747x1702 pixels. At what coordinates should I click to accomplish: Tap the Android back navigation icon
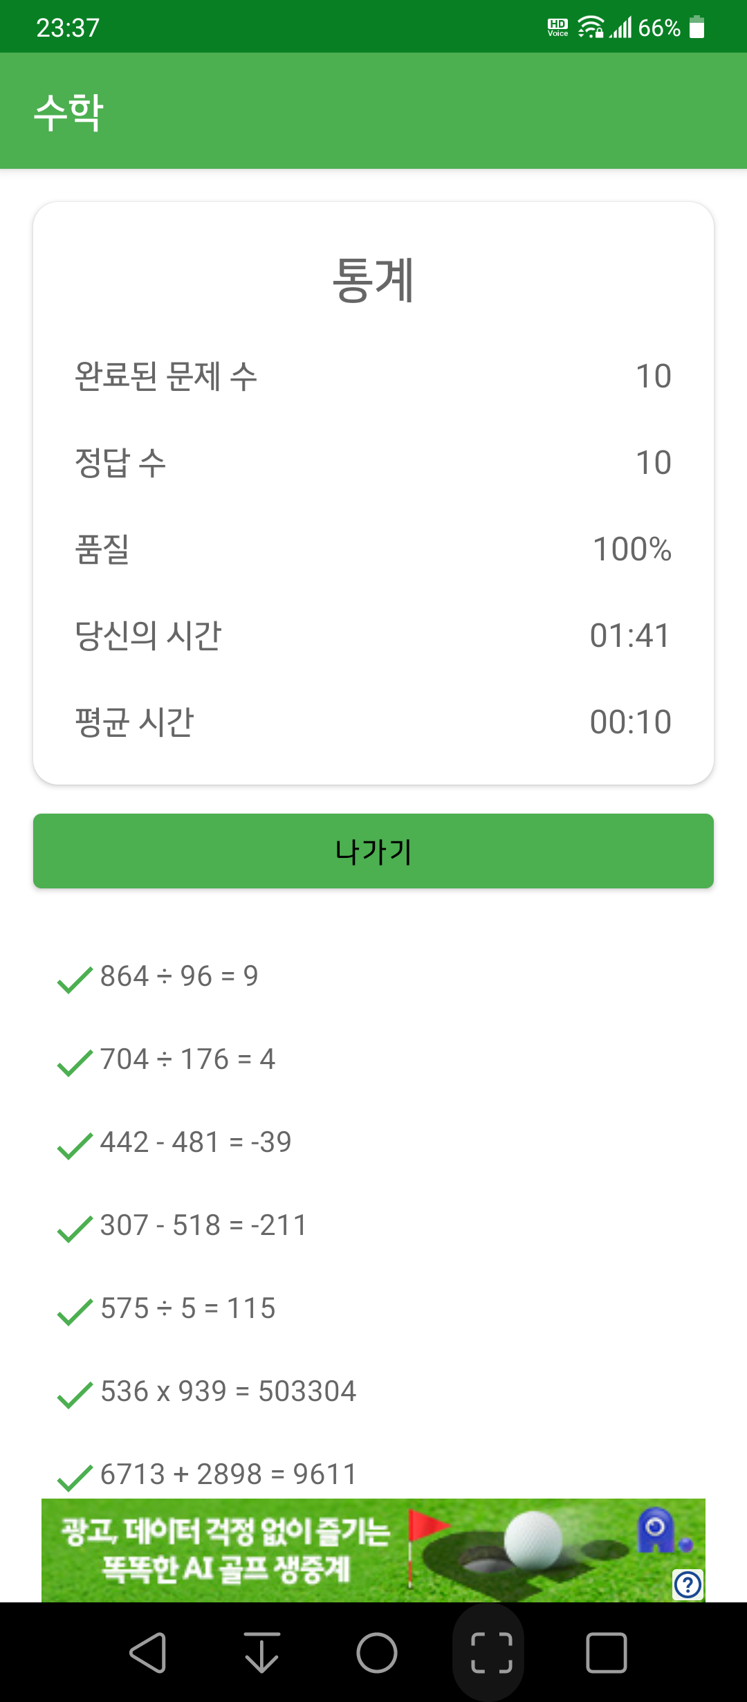pyautogui.click(x=148, y=1653)
